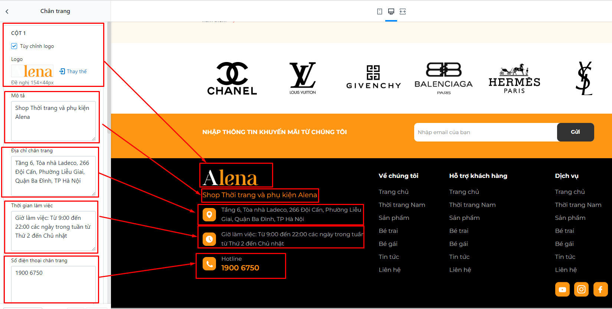The image size is (612, 309).
Task: Open Tin tức under Về chúng tôi
Action: point(389,257)
